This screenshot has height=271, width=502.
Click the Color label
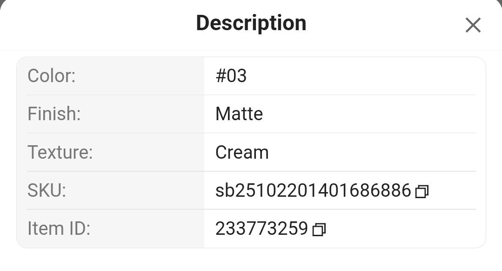tap(51, 76)
